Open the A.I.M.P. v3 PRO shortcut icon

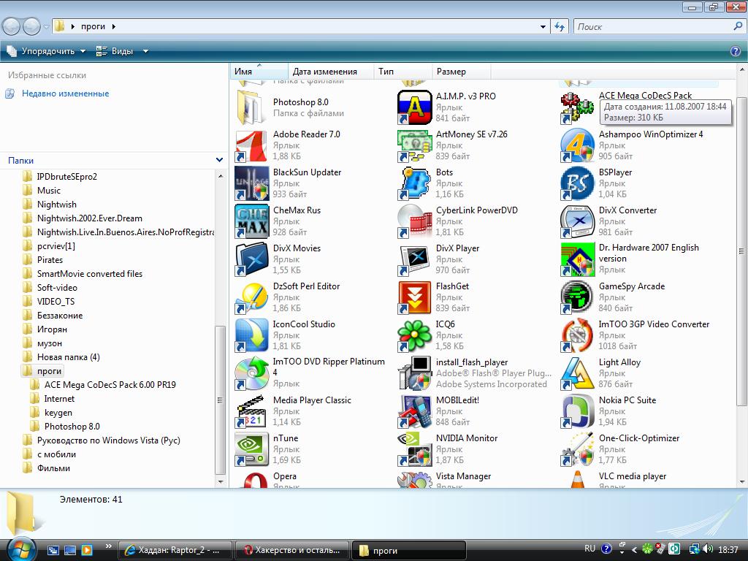click(x=415, y=107)
